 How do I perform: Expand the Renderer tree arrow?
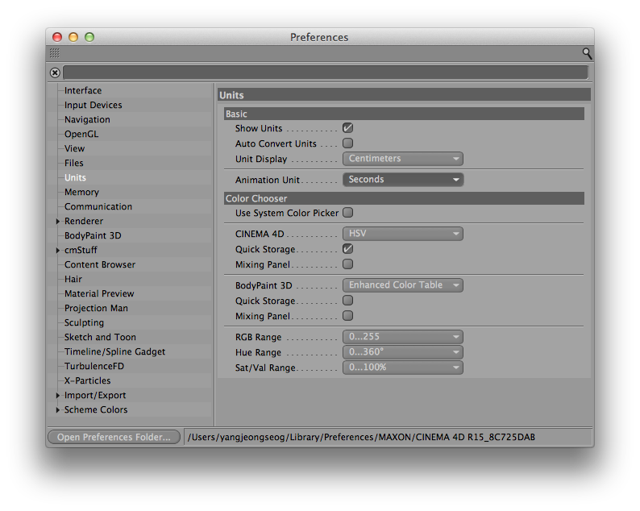click(57, 221)
